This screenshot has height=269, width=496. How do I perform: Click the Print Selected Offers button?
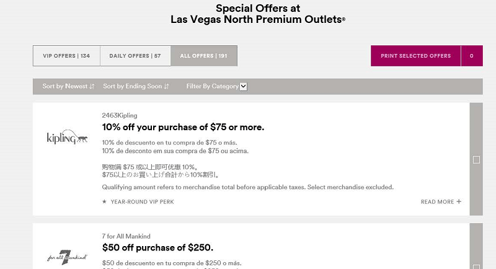[x=415, y=56]
